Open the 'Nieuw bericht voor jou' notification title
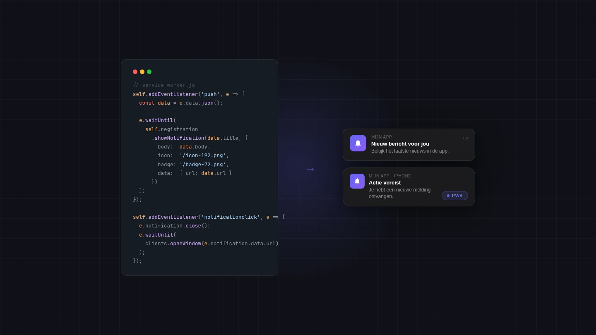This screenshot has width=596, height=335. tap(400, 144)
